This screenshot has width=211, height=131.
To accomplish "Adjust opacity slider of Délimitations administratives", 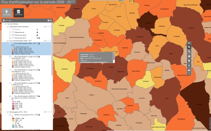I will tap(48, 27).
